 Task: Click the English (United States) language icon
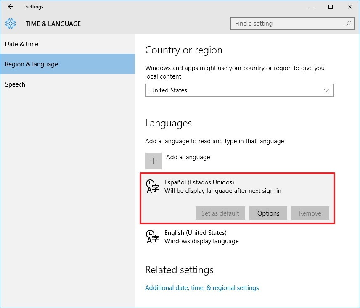point(152,237)
